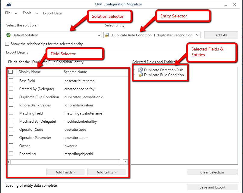Tick the Operator Code field checkbox

[x=11, y=129]
